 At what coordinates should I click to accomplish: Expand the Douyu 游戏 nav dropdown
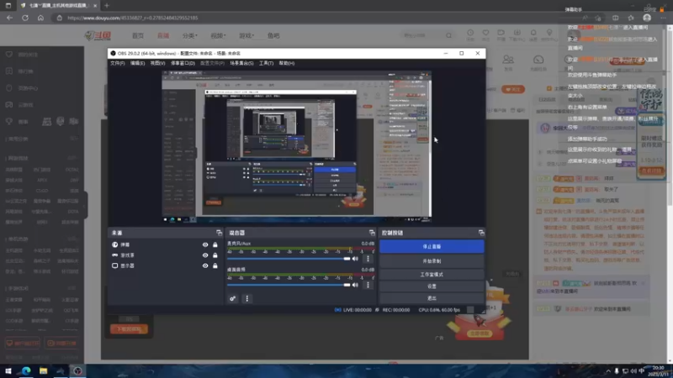pyautogui.click(x=246, y=35)
